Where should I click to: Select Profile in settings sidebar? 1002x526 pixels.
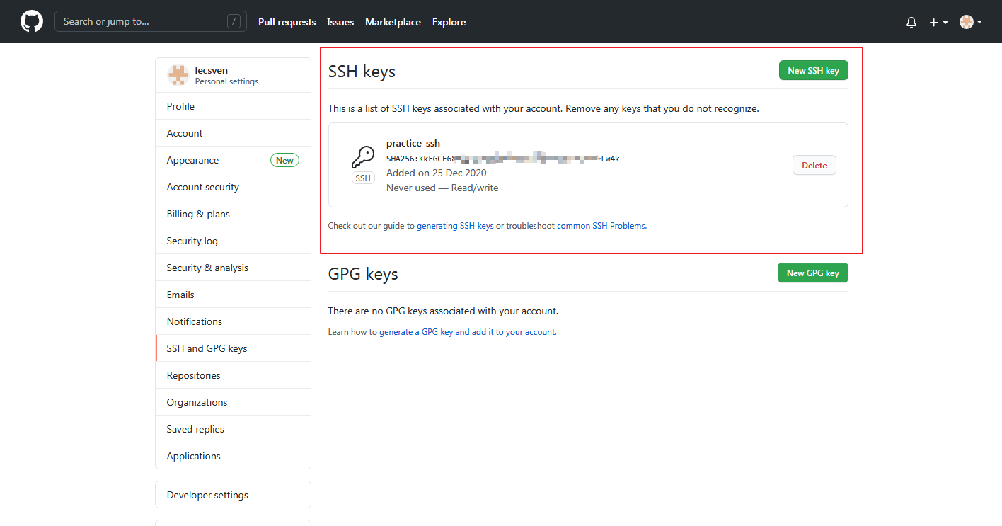pyautogui.click(x=233, y=106)
